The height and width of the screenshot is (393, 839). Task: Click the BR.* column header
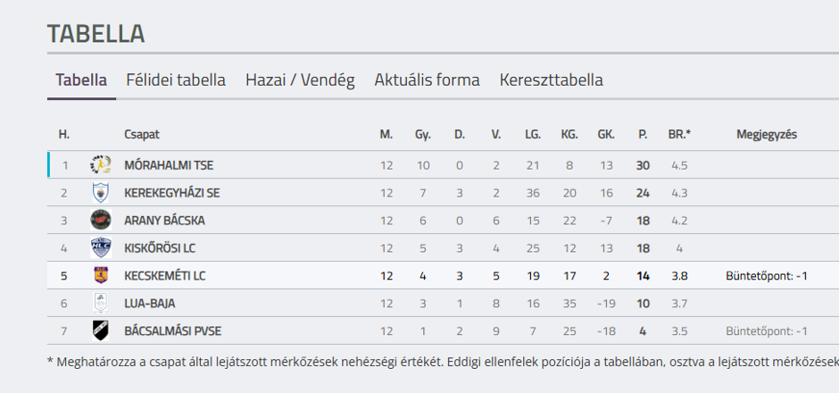click(679, 135)
